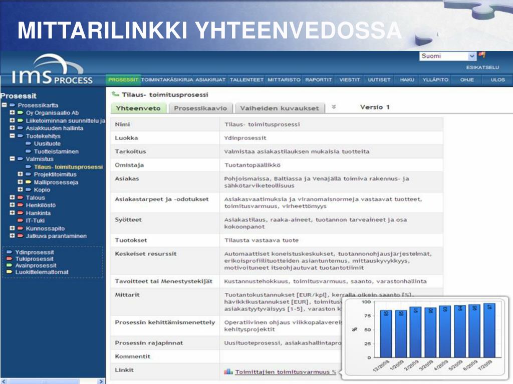
Task: Select Tilaus- toimitusprosessi in tree
Action: (x=68, y=167)
